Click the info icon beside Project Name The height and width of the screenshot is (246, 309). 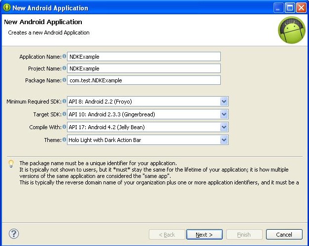64,68
